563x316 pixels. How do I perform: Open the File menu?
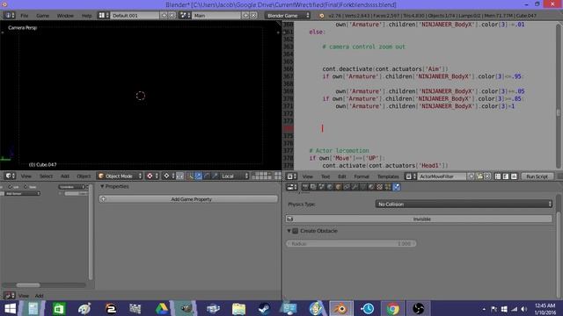click(24, 16)
